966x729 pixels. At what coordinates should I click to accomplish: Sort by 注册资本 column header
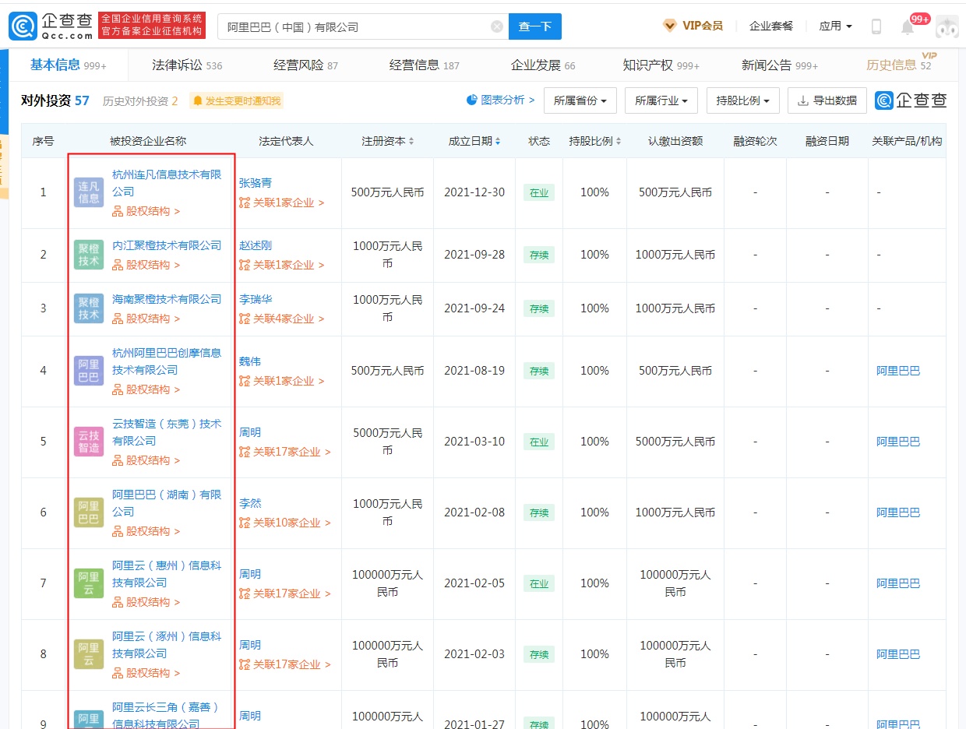388,141
